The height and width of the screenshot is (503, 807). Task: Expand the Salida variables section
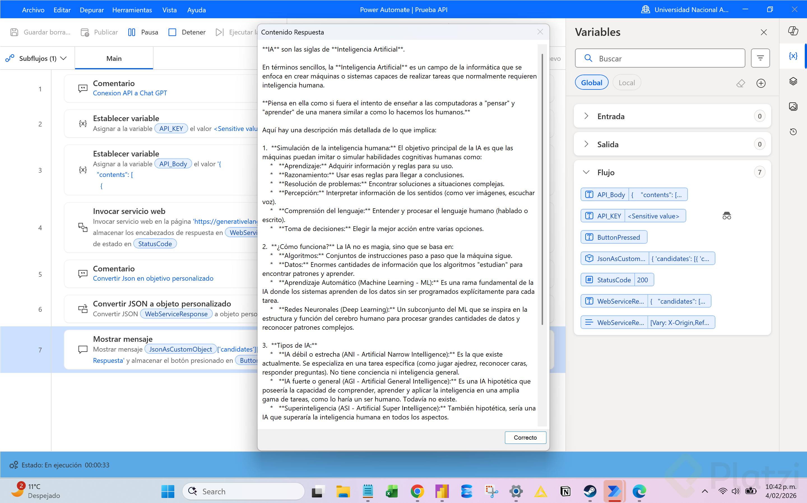tap(586, 144)
